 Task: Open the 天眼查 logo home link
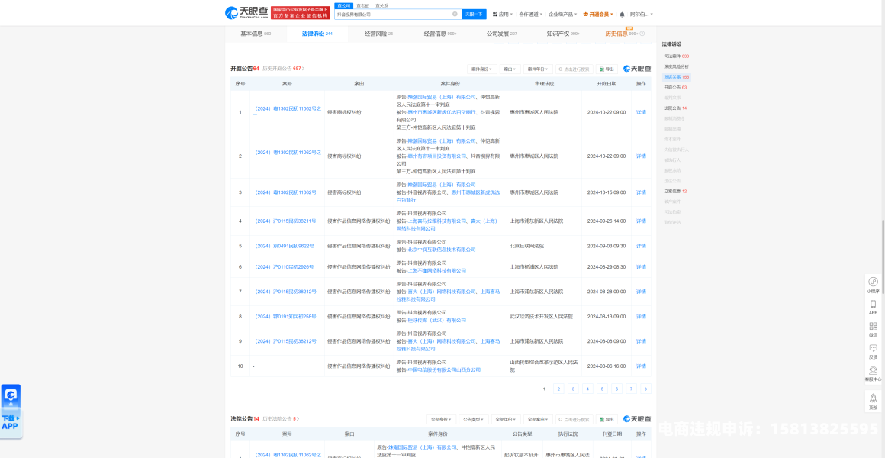point(246,12)
